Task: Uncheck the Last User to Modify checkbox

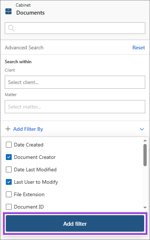Action: click(9, 182)
